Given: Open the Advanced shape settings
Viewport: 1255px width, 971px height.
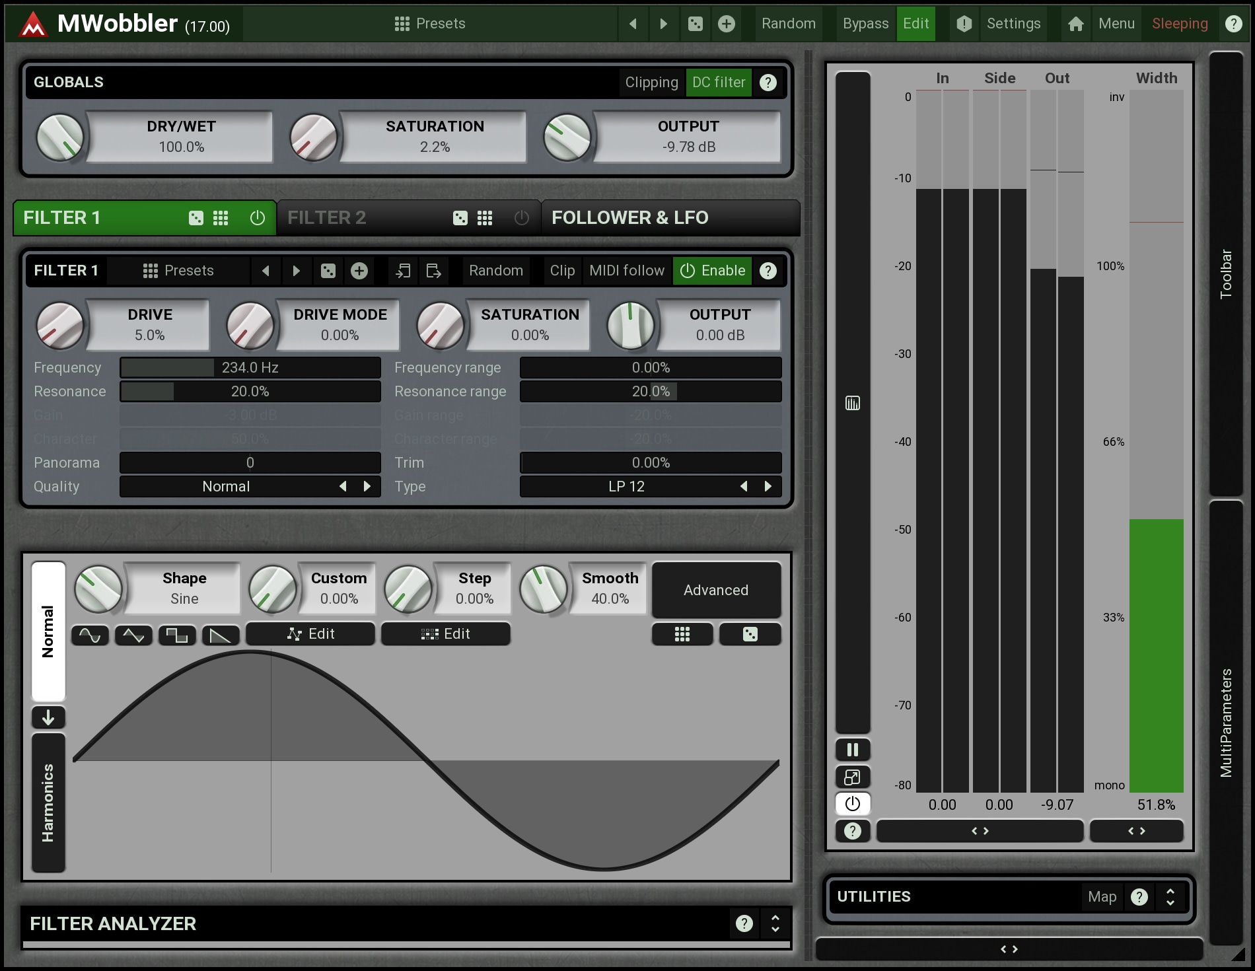Looking at the screenshot, I should pyautogui.click(x=716, y=590).
